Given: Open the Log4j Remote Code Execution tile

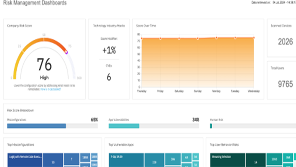Looking at the screenshot, I should point(25,160).
